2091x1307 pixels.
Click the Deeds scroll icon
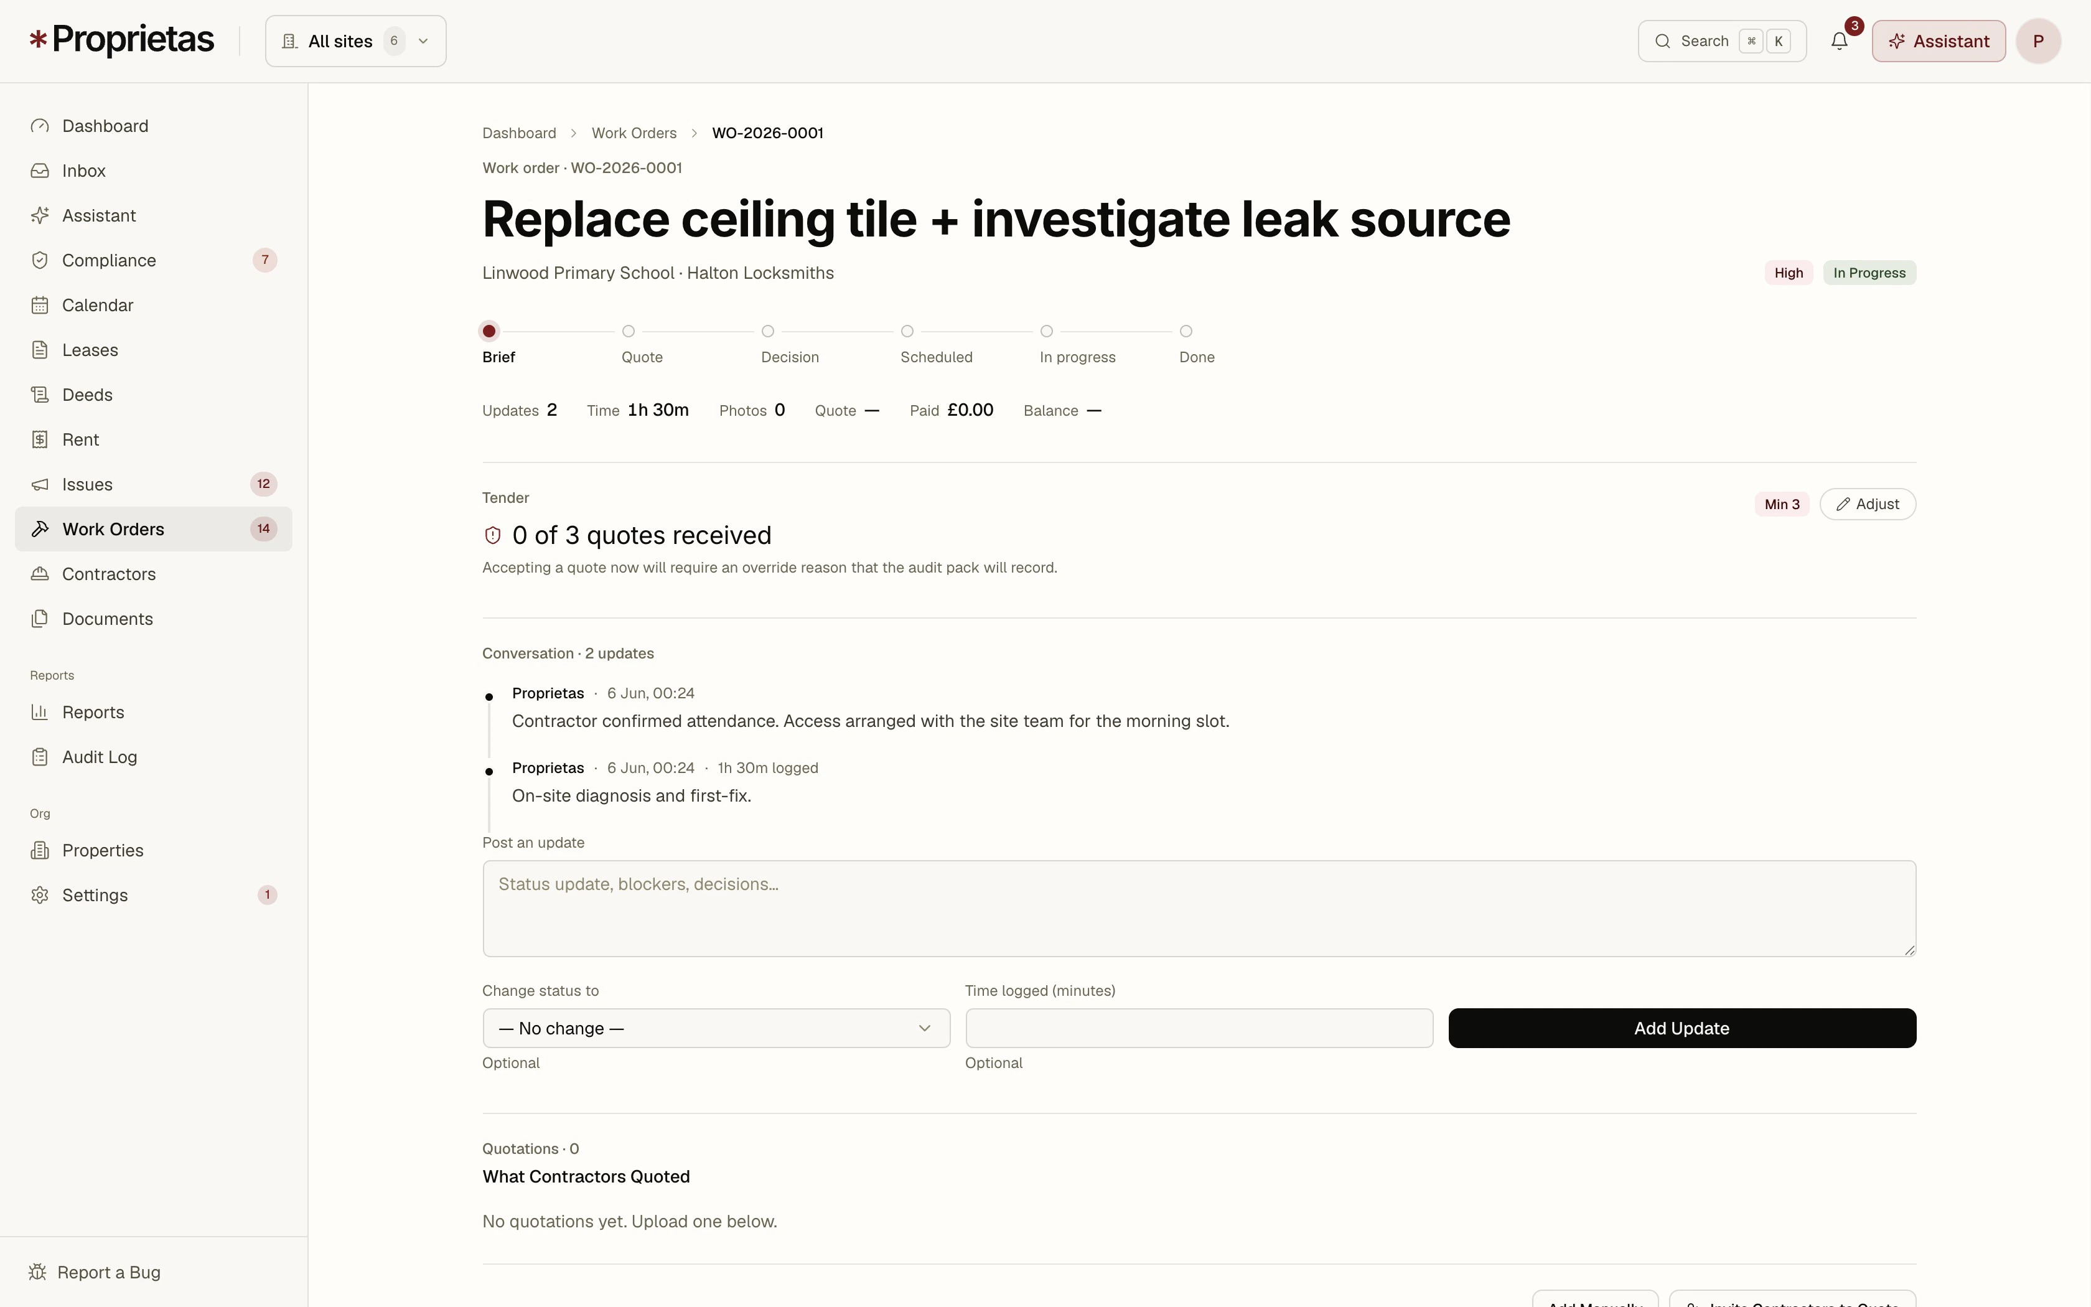40,395
